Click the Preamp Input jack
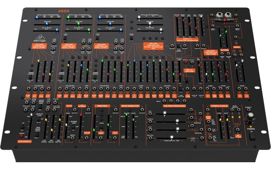The image size is (271, 170). 73,138
